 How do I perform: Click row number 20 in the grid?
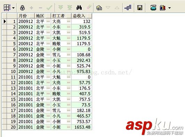[12, 127]
